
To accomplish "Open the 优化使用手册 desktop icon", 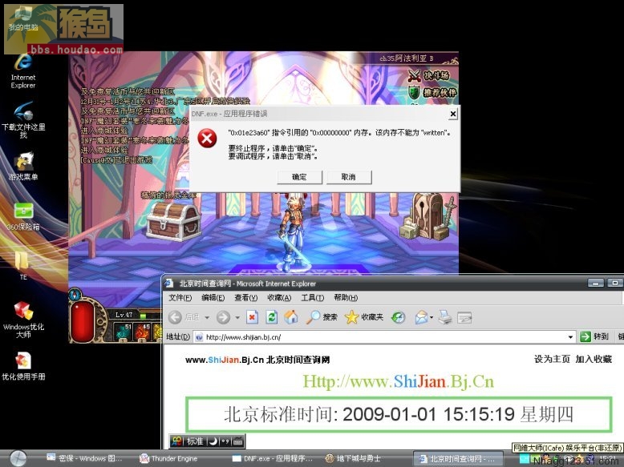I will [x=23, y=365].
